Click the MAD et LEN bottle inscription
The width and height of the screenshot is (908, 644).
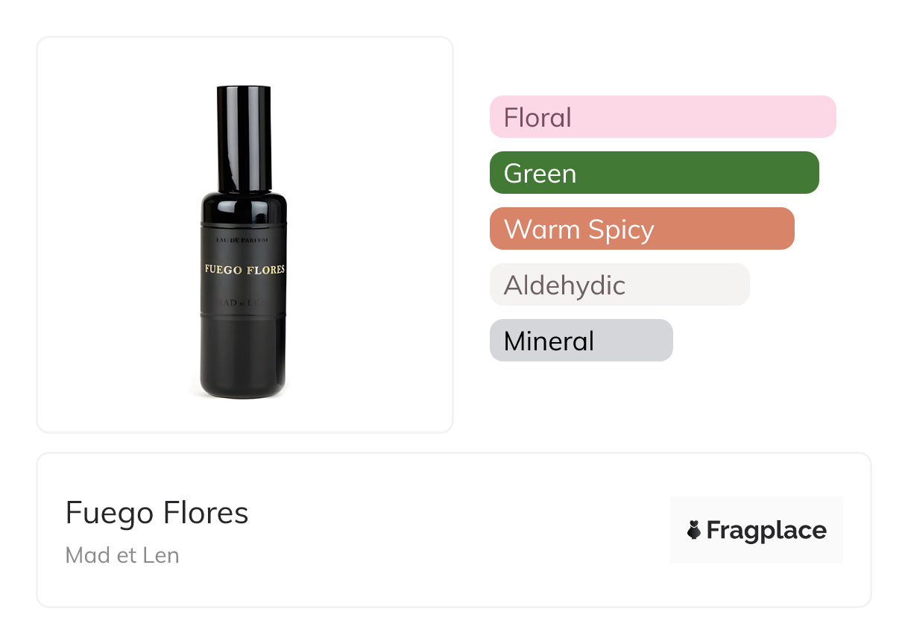point(245,303)
